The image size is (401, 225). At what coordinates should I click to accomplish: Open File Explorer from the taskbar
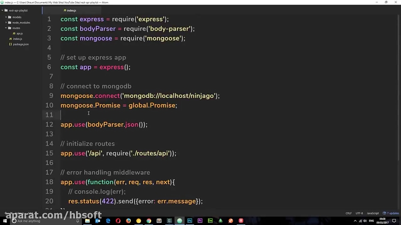(x=87, y=221)
